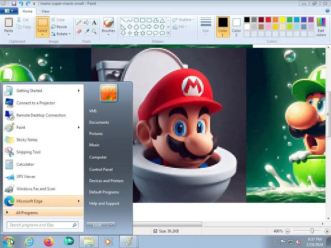Open Paint from the Start menu
The image size is (331, 248).
pos(43,128)
